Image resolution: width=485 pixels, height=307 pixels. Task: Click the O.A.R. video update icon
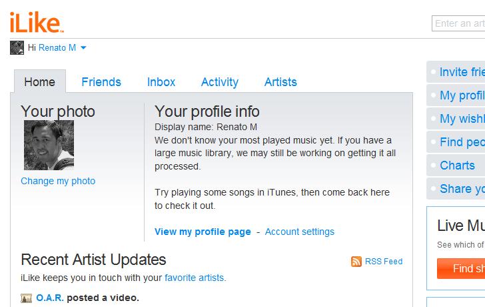click(x=27, y=298)
